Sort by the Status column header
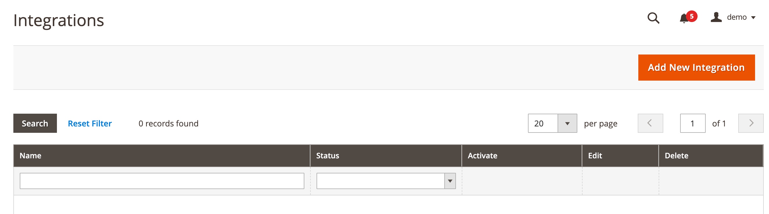 click(x=328, y=156)
